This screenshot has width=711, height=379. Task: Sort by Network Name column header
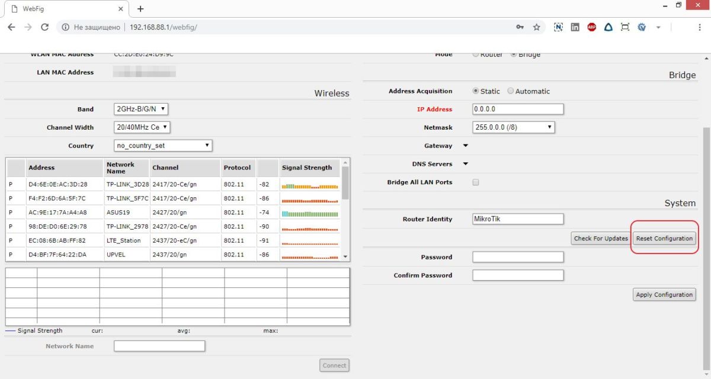[127, 168]
